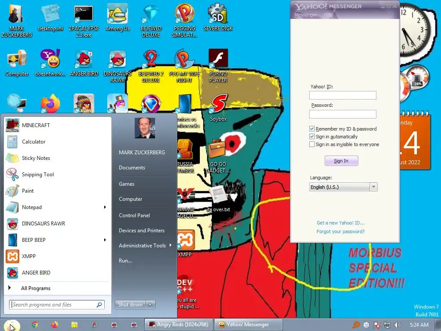
Task: Open MINECRAFT from the Start menu
Action: [x=58, y=125]
